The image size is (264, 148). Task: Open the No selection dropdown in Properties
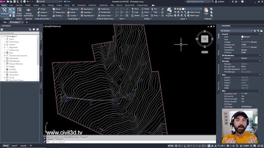236,31
